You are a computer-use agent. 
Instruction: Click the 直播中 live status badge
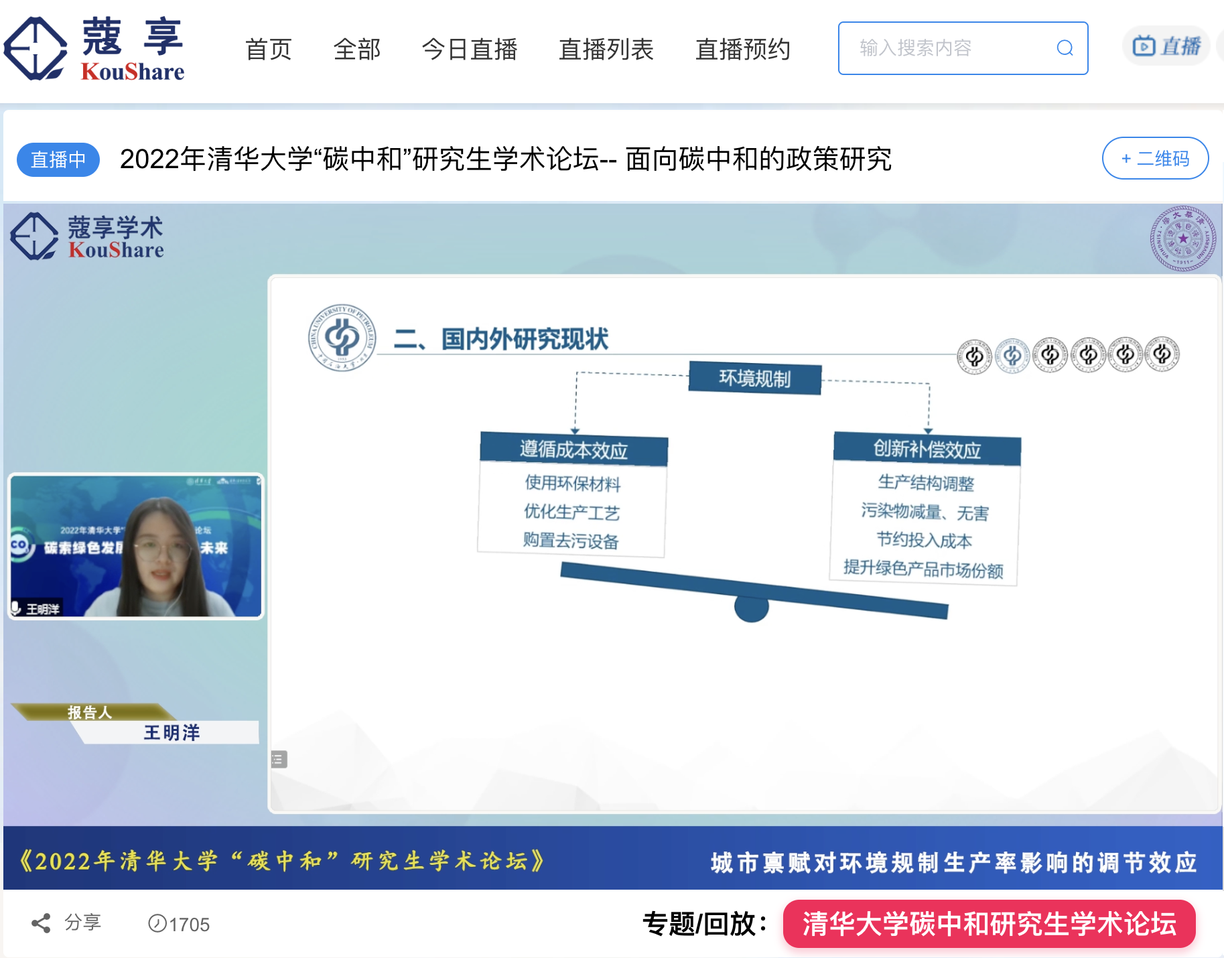click(58, 159)
